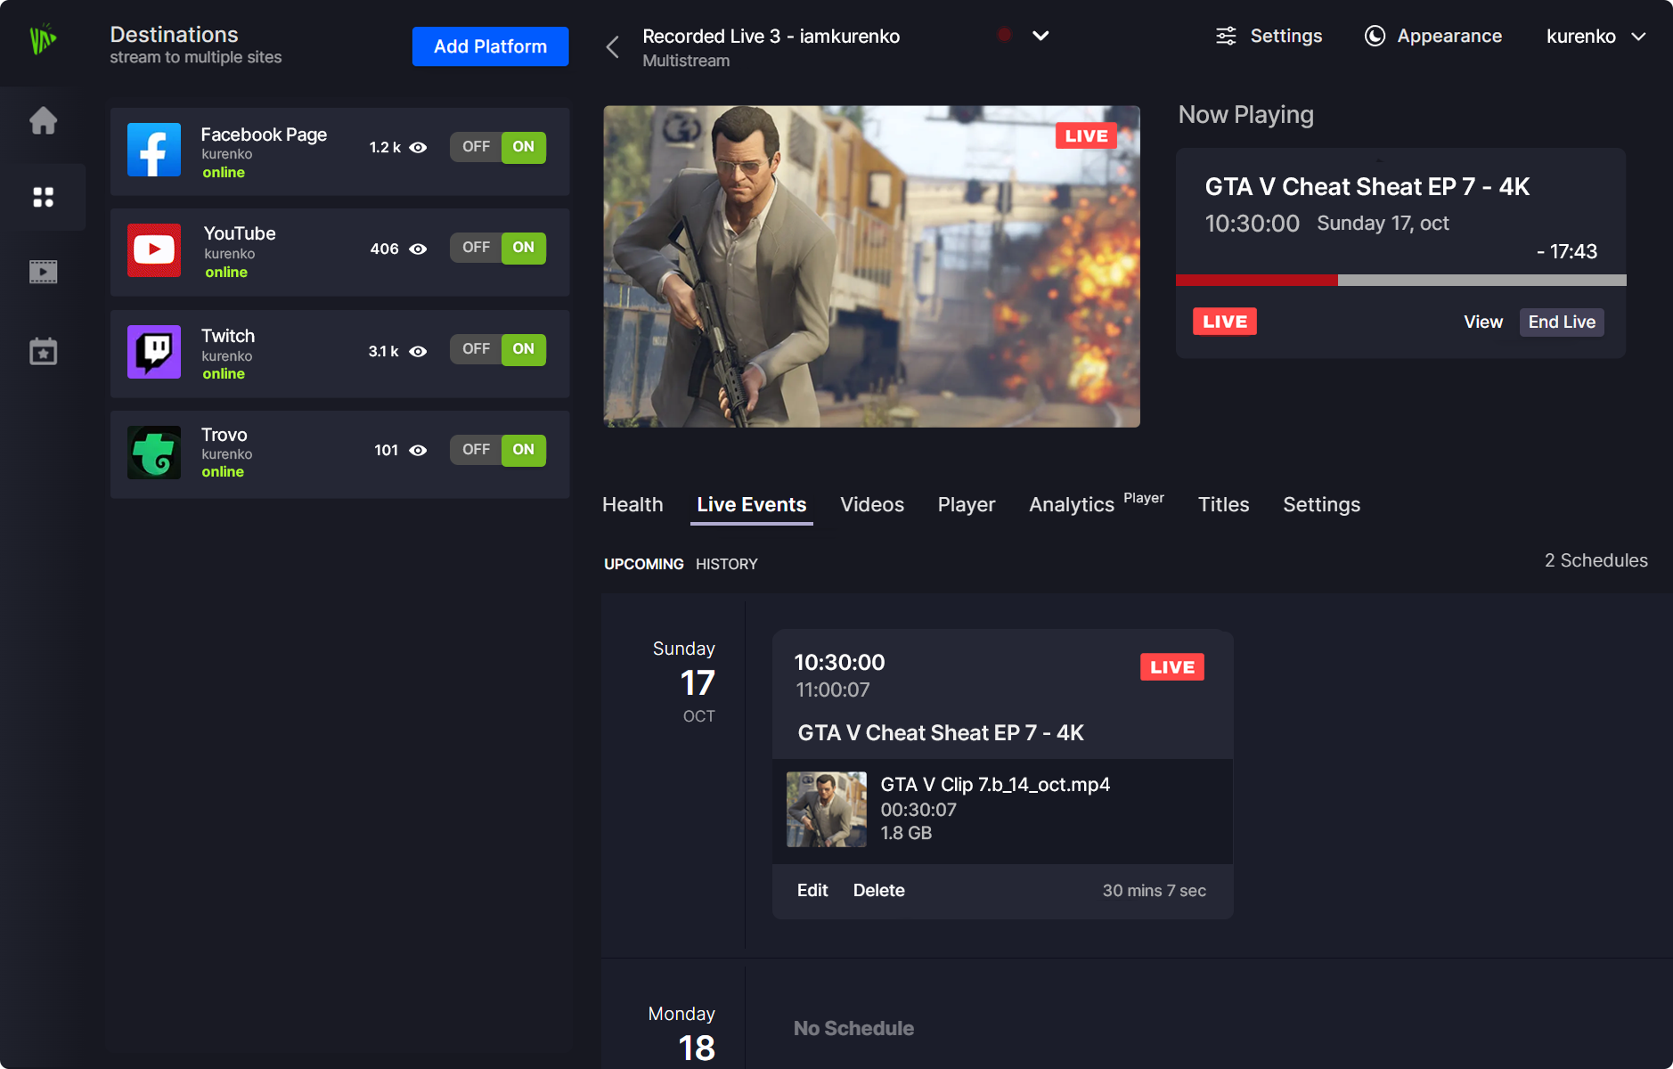Image resolution: width=1673 pixels, height=1069 pixels.
Task: Turn off streaming to Facebook Page
Action: click(x=476, y=147)
